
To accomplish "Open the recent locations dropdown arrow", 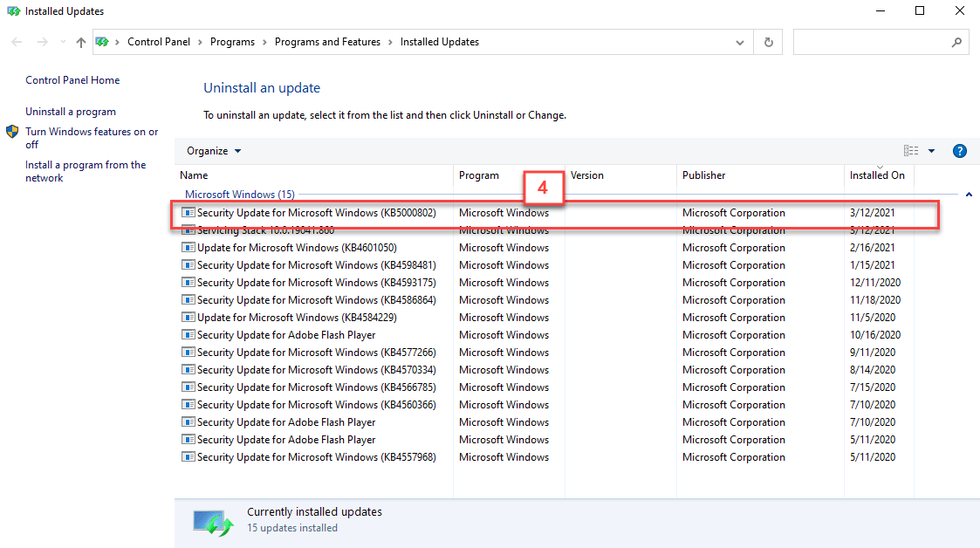I will click(63, 42).
